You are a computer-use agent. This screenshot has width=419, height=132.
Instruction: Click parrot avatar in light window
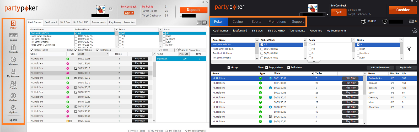click(101, 9)
